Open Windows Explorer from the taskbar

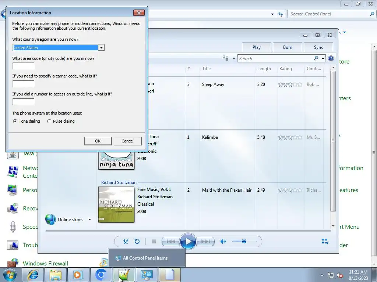coord(55,275)
